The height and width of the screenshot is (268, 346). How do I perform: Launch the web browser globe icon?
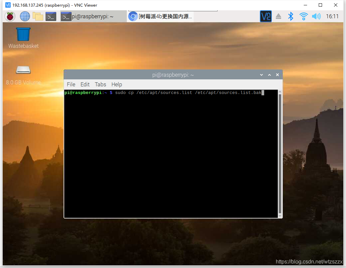[x=25, y=16]
